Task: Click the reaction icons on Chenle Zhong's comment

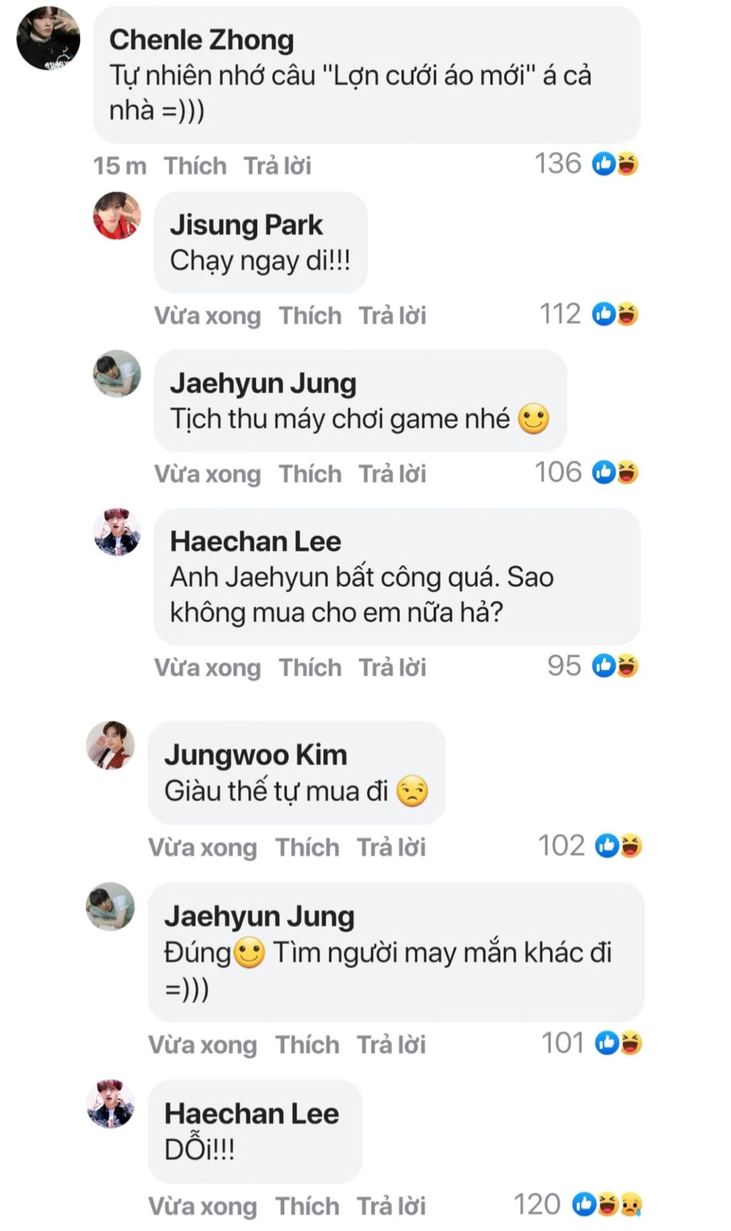Action: [615, 164]
